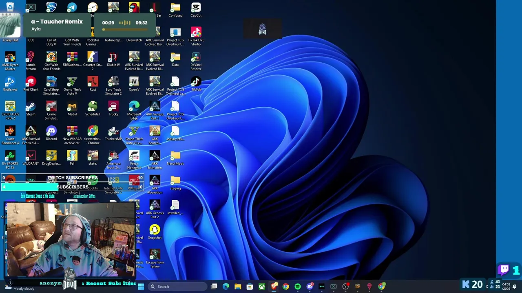
Task: Open ARK Genesis Part 2 icon
Action: [155, 209]
